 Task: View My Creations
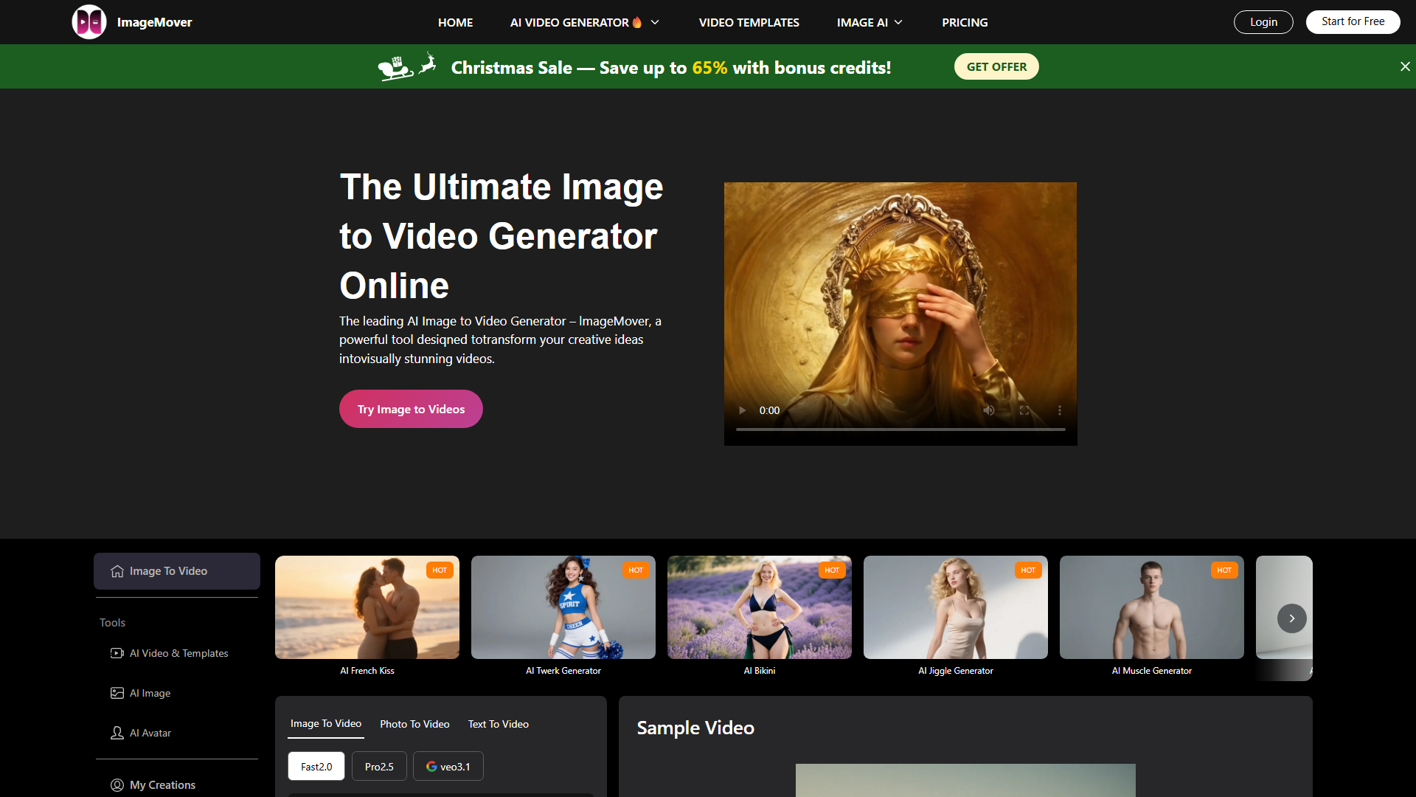(x=162, y=784)
